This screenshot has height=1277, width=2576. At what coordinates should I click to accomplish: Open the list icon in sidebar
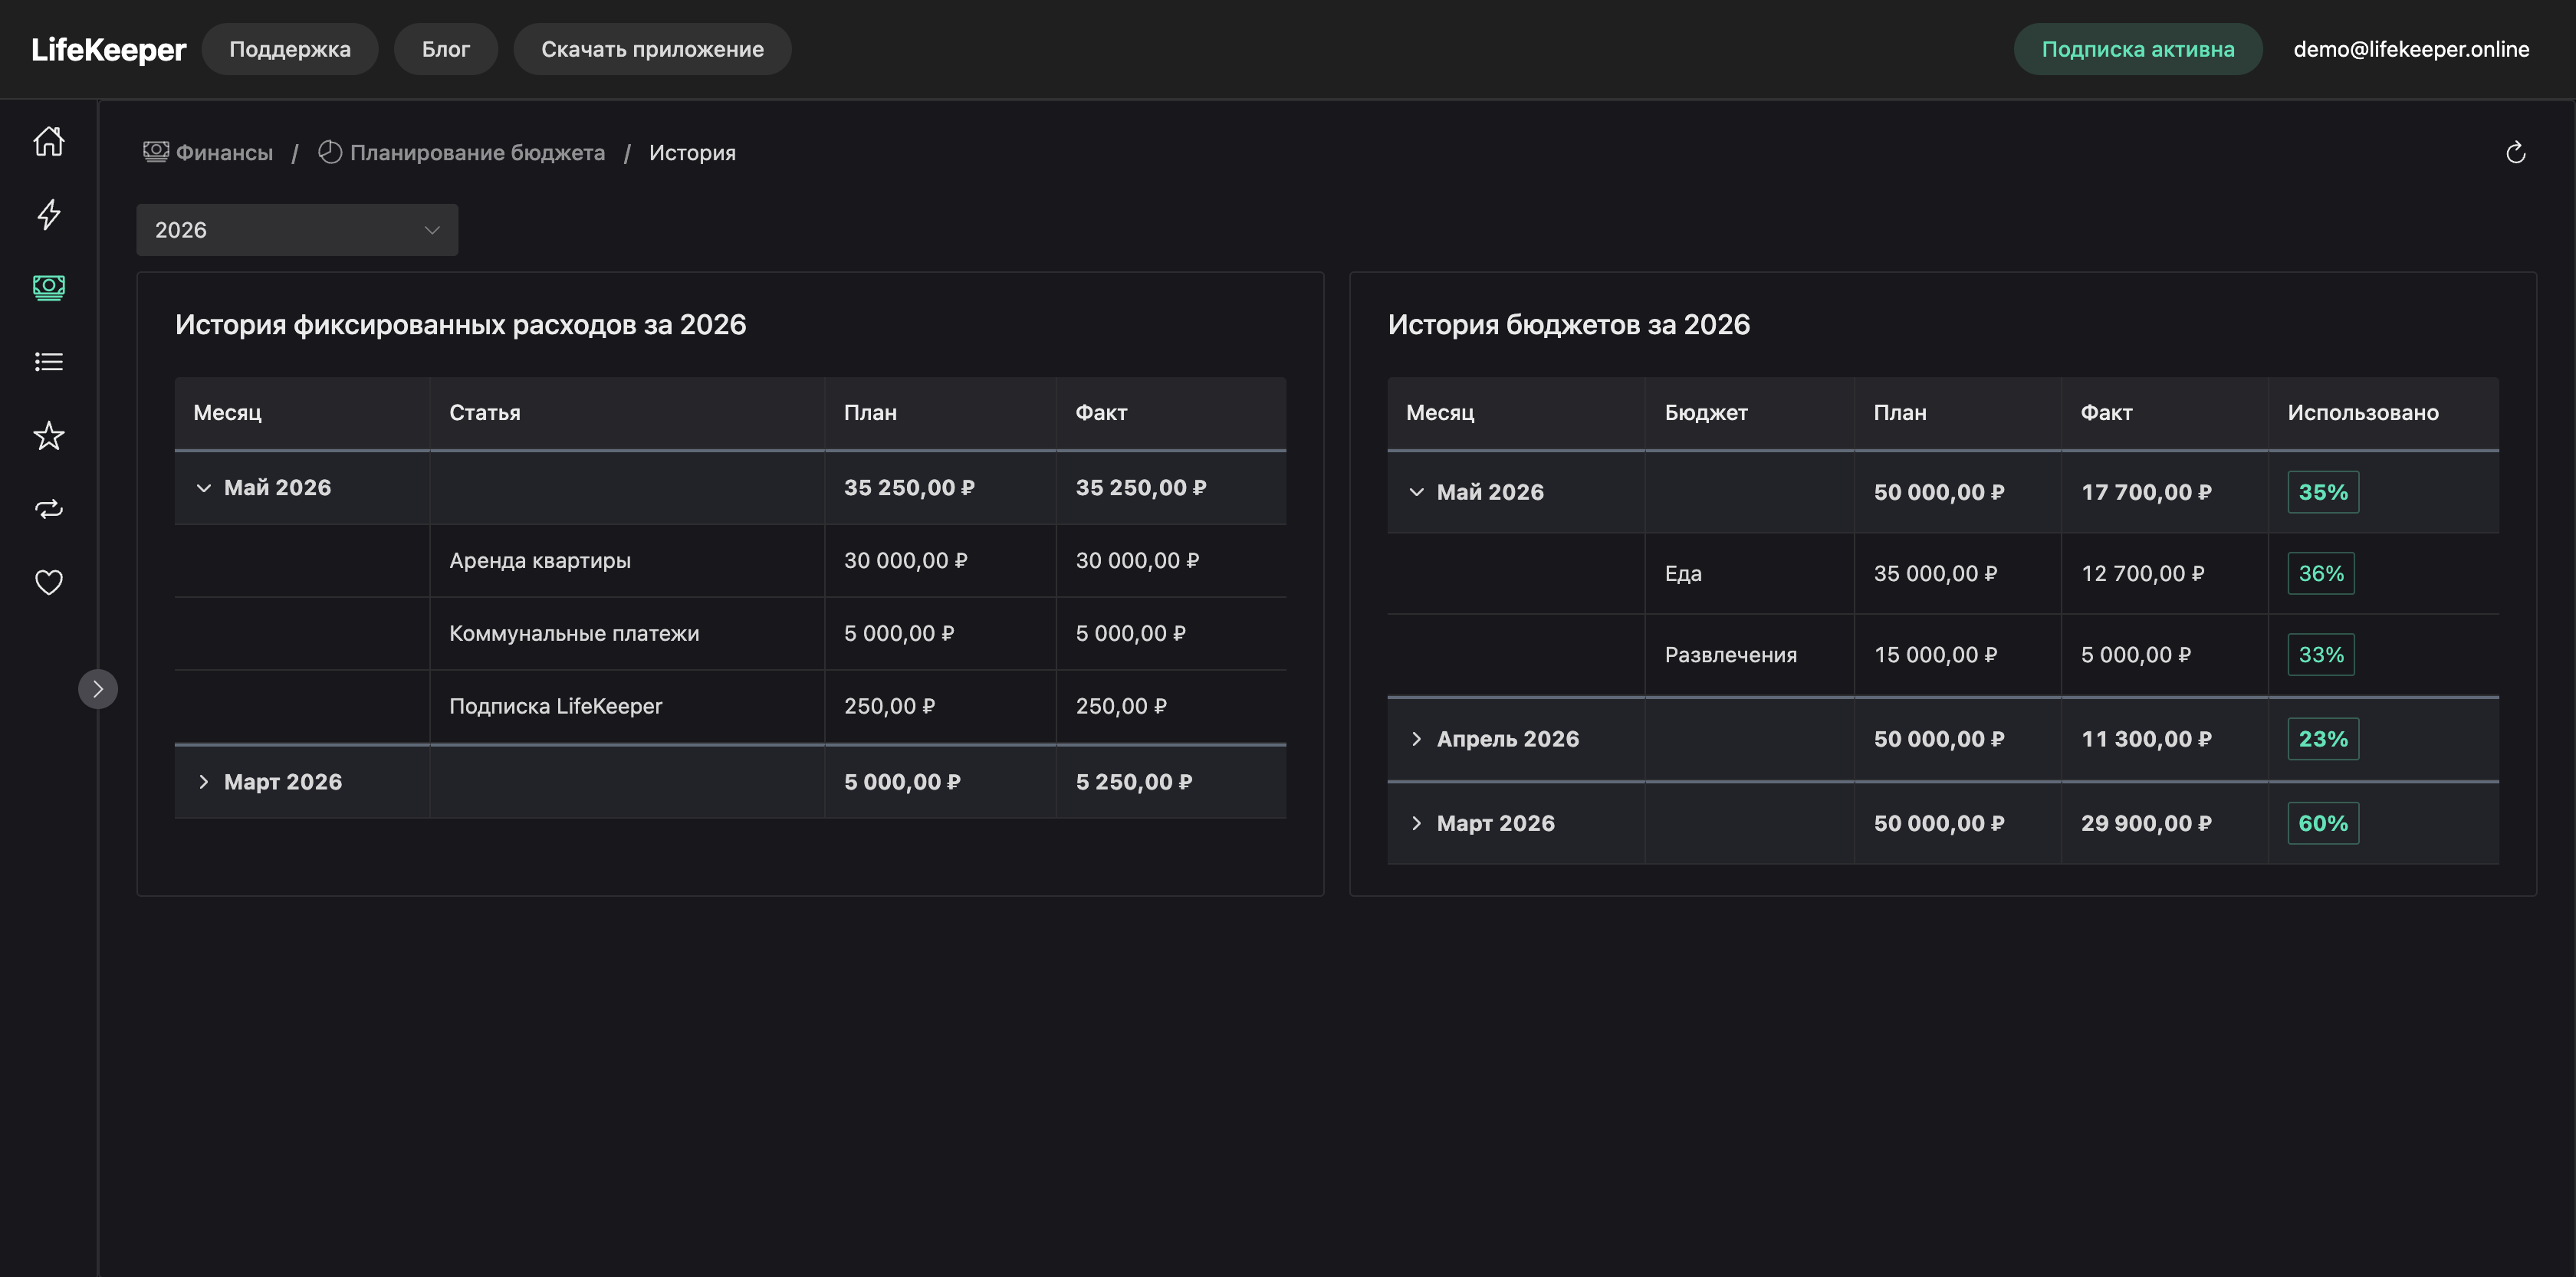coord(49,362)
